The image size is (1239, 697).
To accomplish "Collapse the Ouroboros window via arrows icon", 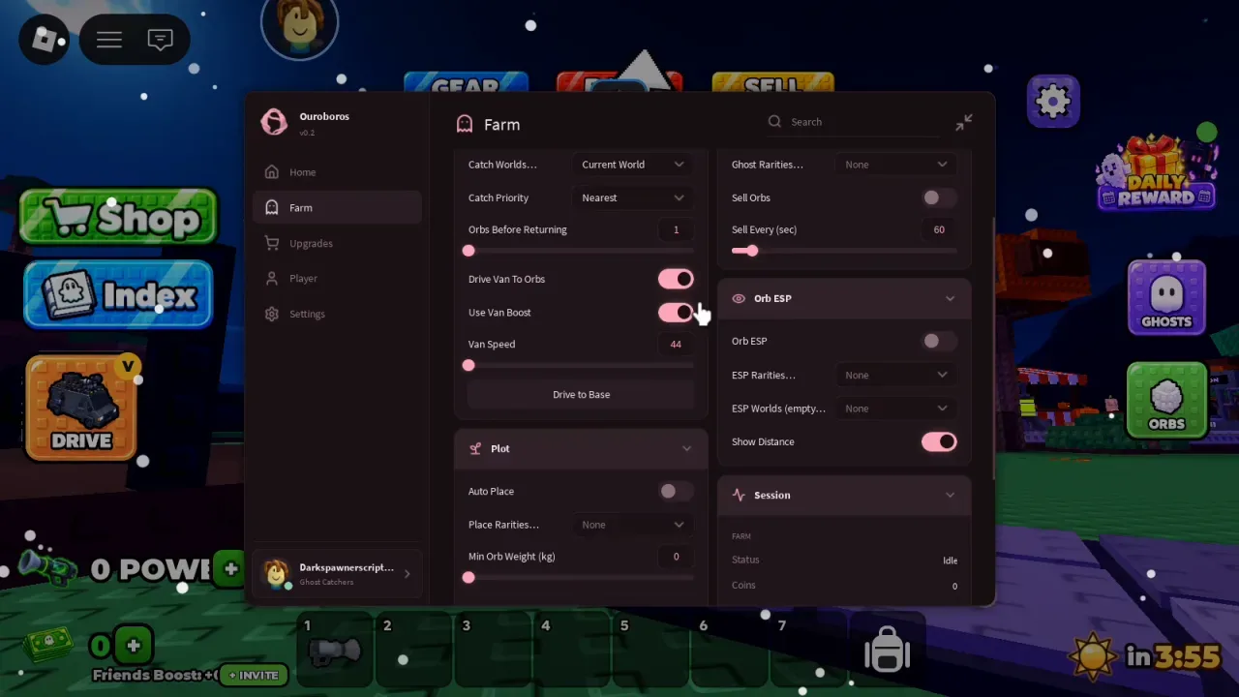I will [964, 122].
